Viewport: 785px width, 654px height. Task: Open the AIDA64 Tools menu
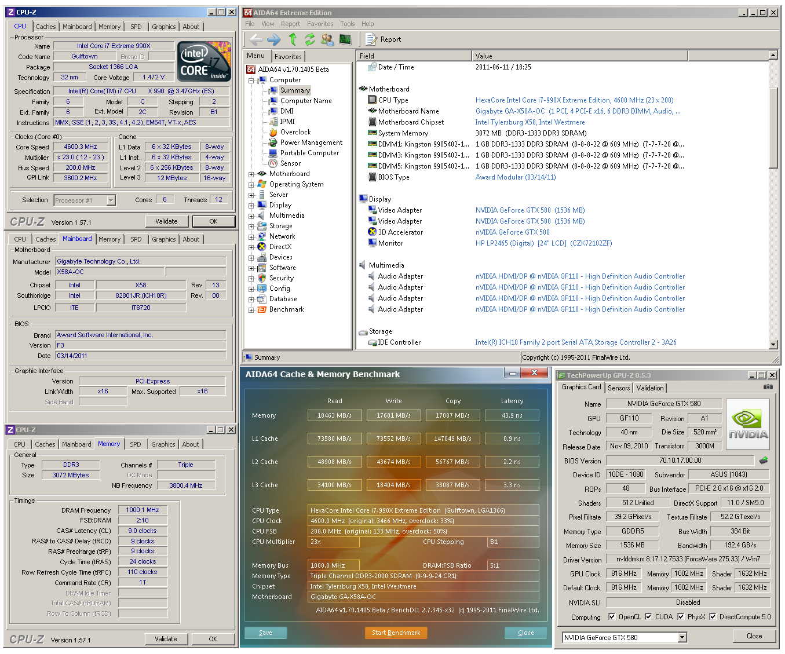coord(348,24)
